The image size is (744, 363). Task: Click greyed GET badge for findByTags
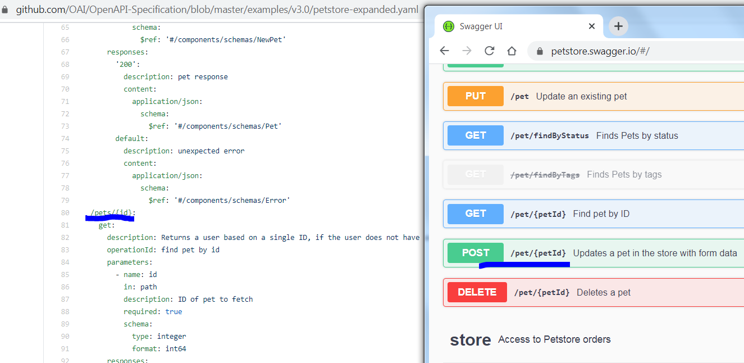(476, 174)
